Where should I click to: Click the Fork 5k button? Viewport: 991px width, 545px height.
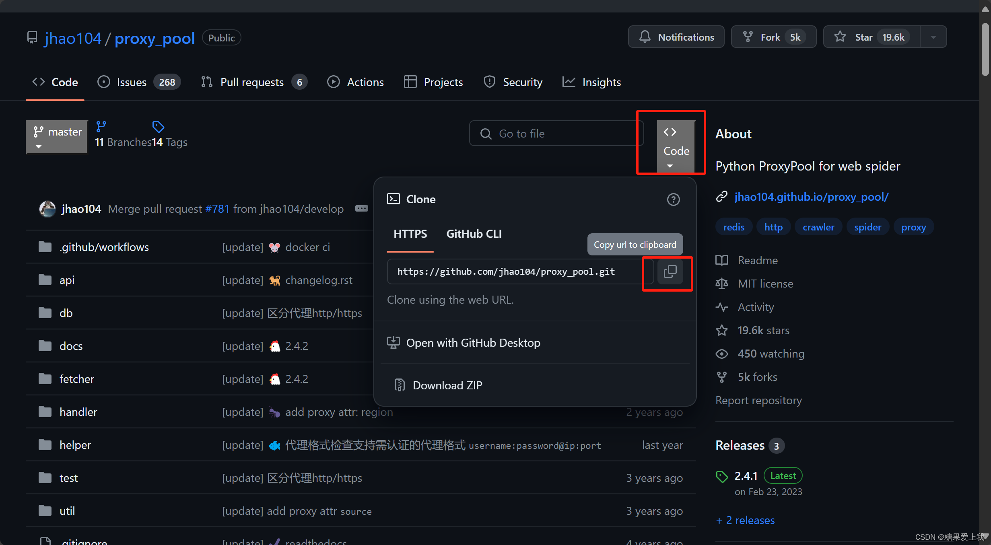point(773,37)
